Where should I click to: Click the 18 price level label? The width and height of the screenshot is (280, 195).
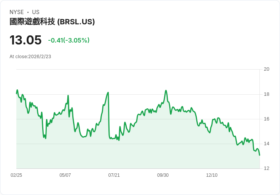[x=267, y=94]
